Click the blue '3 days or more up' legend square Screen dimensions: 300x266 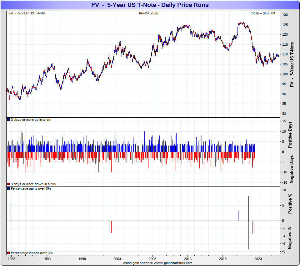8,120
